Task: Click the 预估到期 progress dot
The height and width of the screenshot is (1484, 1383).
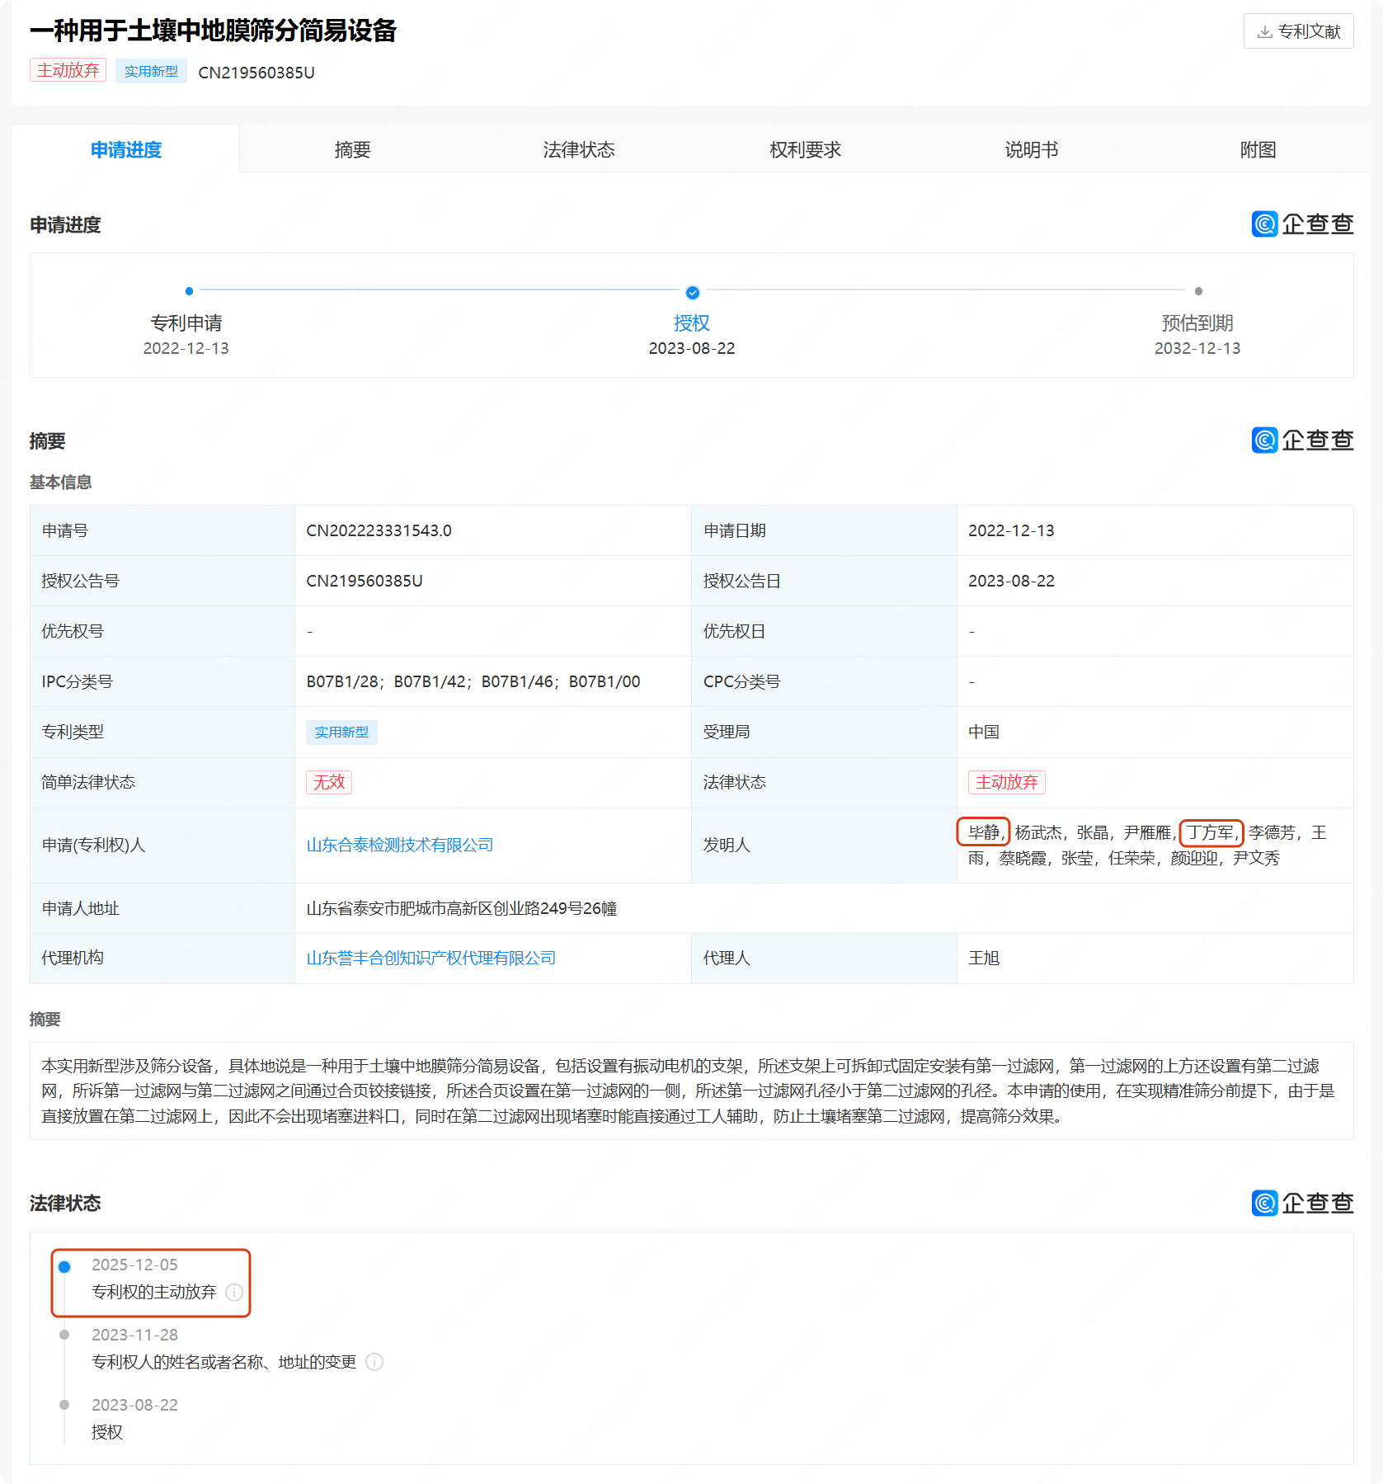Action: click(1198, 291)
